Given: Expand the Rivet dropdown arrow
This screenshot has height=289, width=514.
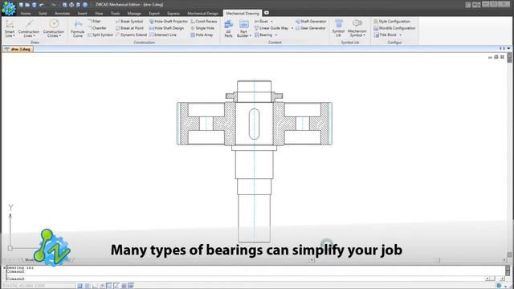Looking at the screenshot, I should pyautogui.click(x=271, y=22).
